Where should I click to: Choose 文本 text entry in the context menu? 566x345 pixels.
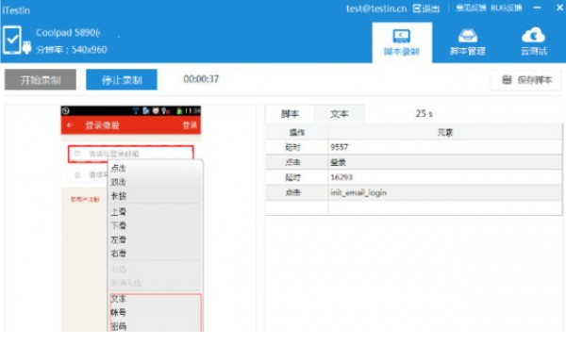click(x=119, y=299)
